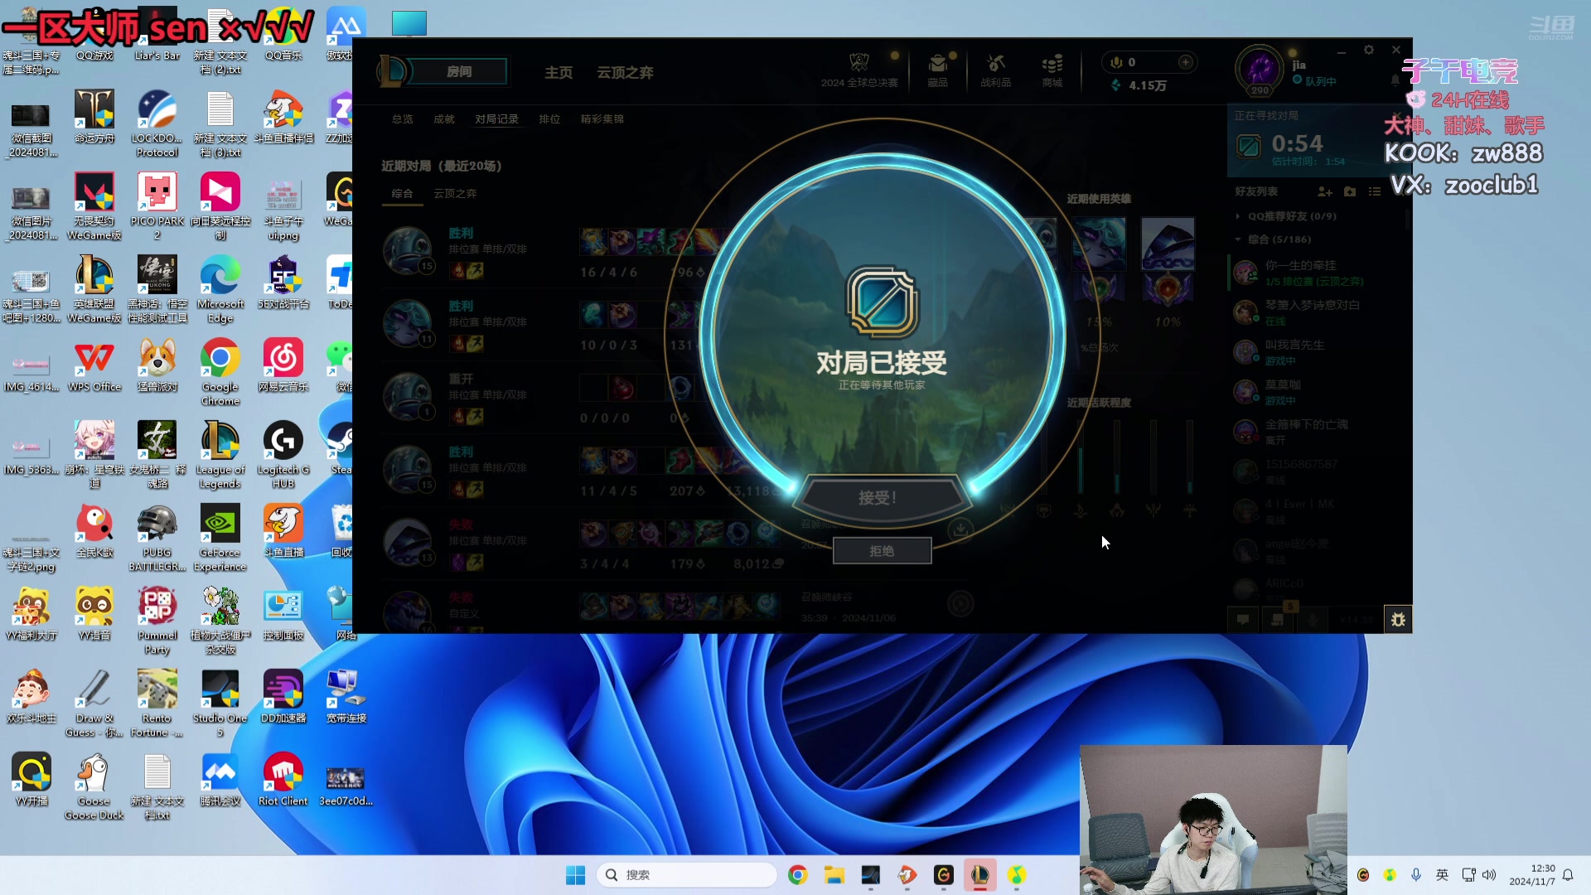The height and width of the screenshot is (895, 1591).
Task: Open the chat bubble icon below friends list
Action: 1243,619
